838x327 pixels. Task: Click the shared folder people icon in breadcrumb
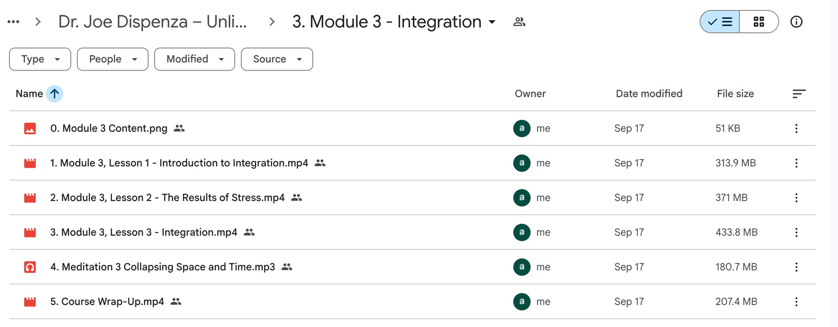click(519, 22)
